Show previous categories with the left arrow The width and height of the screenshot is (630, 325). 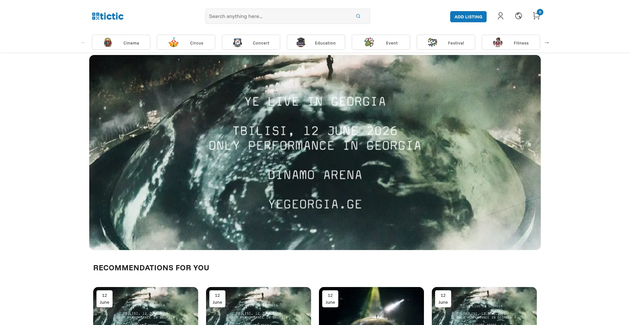[83, 43]
